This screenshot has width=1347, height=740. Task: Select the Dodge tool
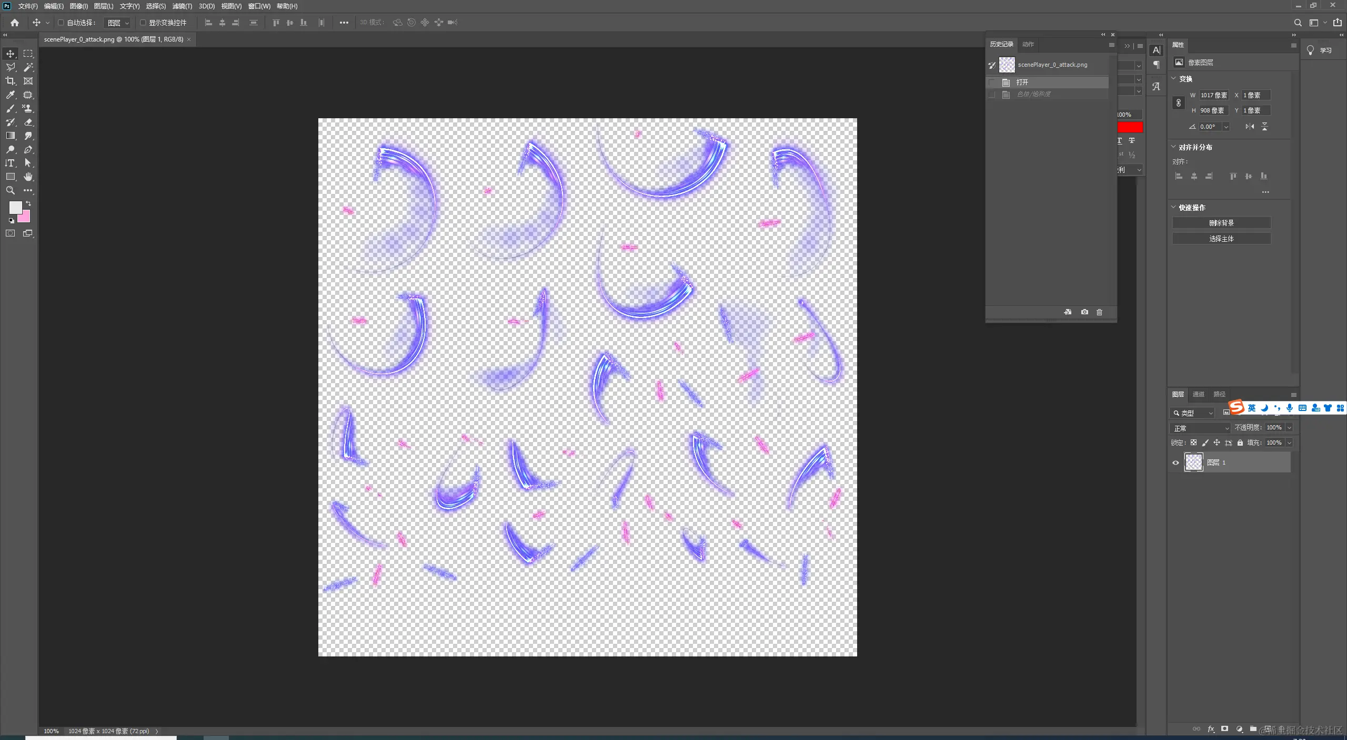click(x=11, y=149)
